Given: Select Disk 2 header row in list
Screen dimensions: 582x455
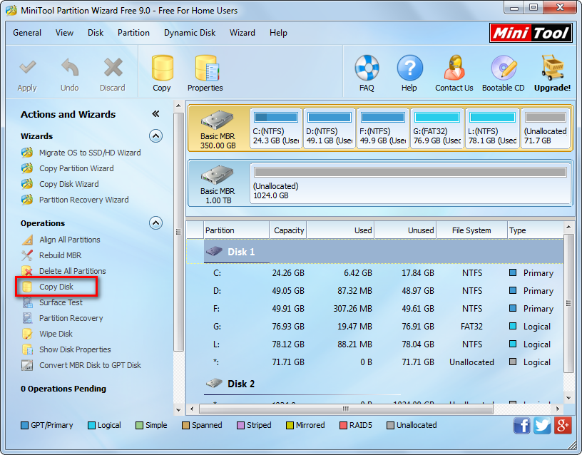Looking at the screenshot, I should 375,384.
